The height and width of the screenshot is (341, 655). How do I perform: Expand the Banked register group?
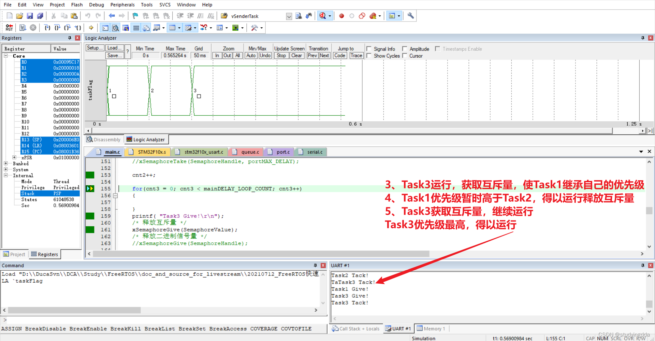pos(6,164)
